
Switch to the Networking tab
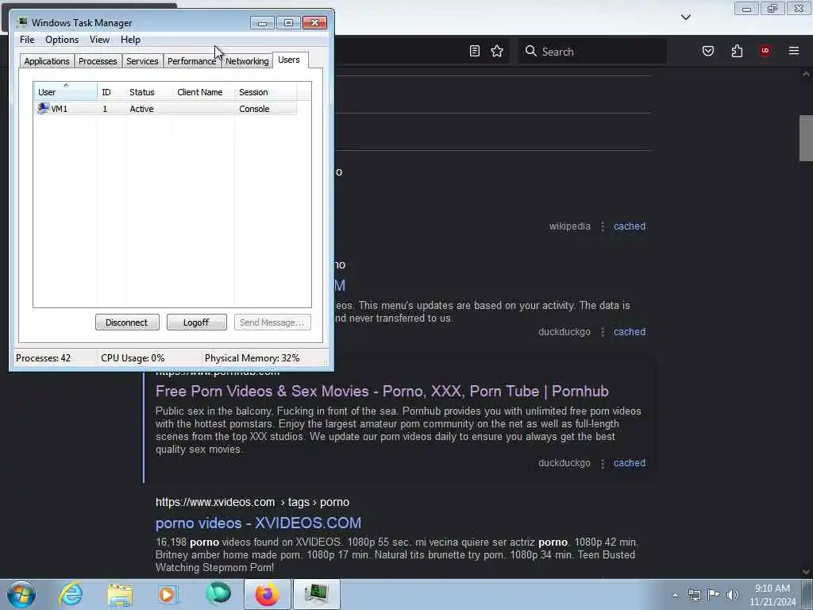click(x=247, y=61)
